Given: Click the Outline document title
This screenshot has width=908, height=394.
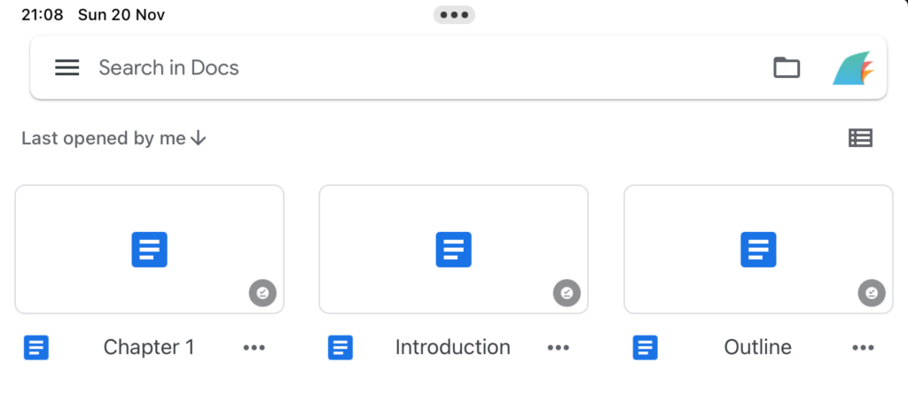Looking at the screenshot, I should (758, 347).
